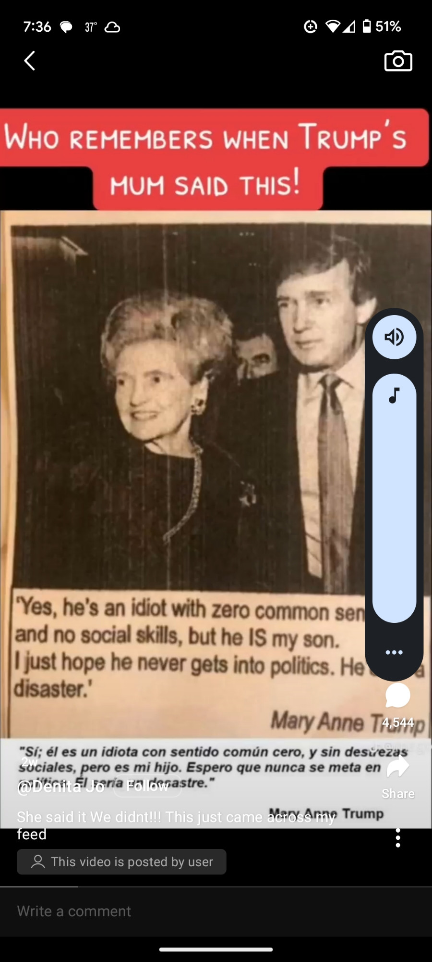This screenshot has width=432, height=962.
Task: Mute the sound using the speaker icon
Action: pos(394,337)
